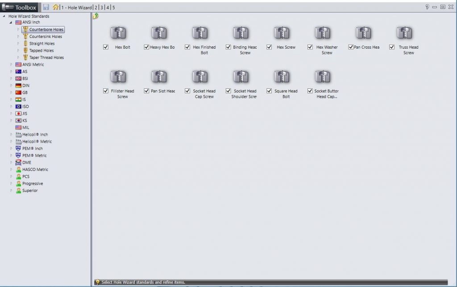The image size is (457, 287).
Task: Toggle the Binding Head Screw checkbox
Action: point(228,47)
